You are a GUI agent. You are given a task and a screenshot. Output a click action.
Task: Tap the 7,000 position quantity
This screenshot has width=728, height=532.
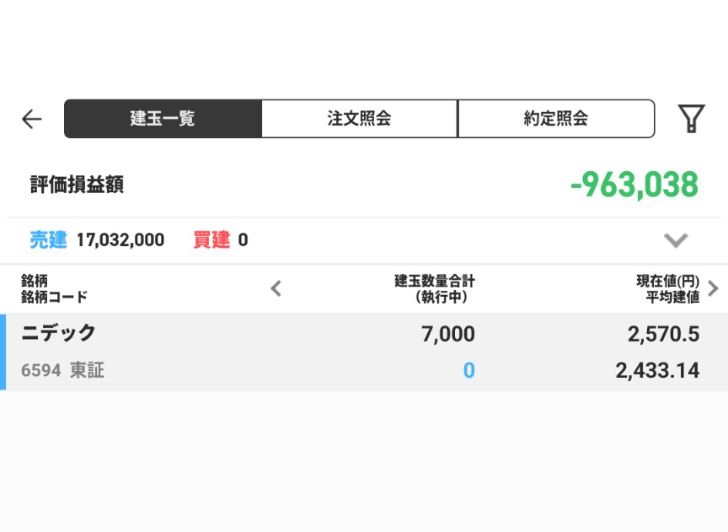[447, 335]
